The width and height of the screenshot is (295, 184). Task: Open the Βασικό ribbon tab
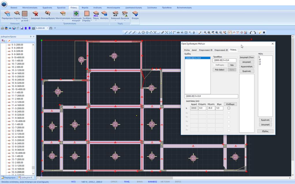(14, 8)
